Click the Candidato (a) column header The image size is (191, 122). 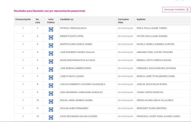[67, 19]
